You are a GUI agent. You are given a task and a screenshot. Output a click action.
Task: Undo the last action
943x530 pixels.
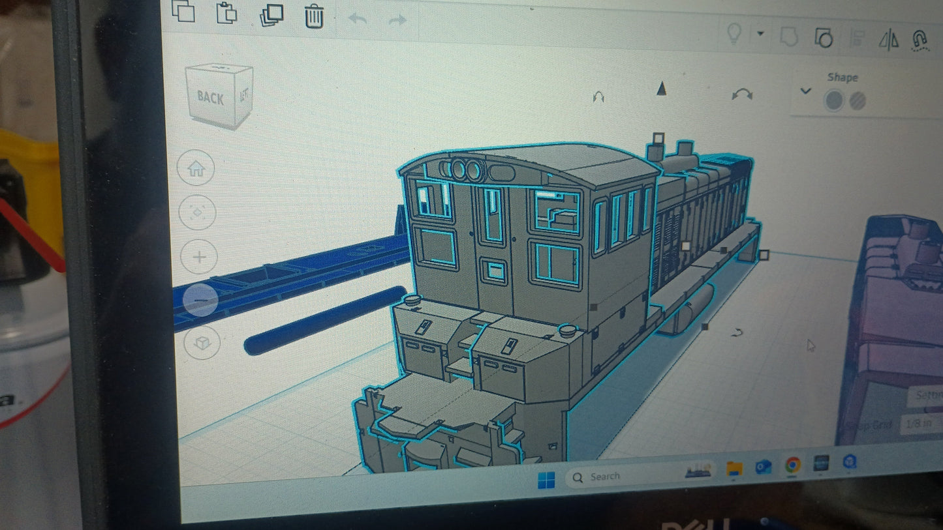coord(358,19)
